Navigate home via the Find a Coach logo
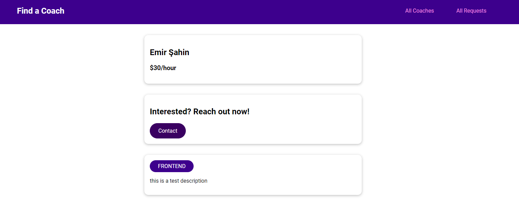Viewport: 519px width, 215px height. click(40, 11)
